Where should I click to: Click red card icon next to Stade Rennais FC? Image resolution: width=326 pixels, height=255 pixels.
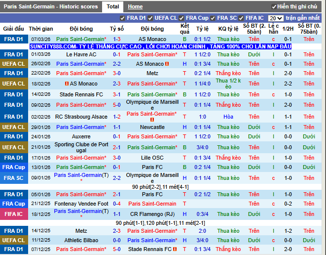(x=175, y=250)
